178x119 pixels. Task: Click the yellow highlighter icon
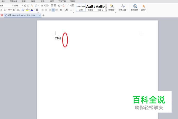(x=27, y=10)
